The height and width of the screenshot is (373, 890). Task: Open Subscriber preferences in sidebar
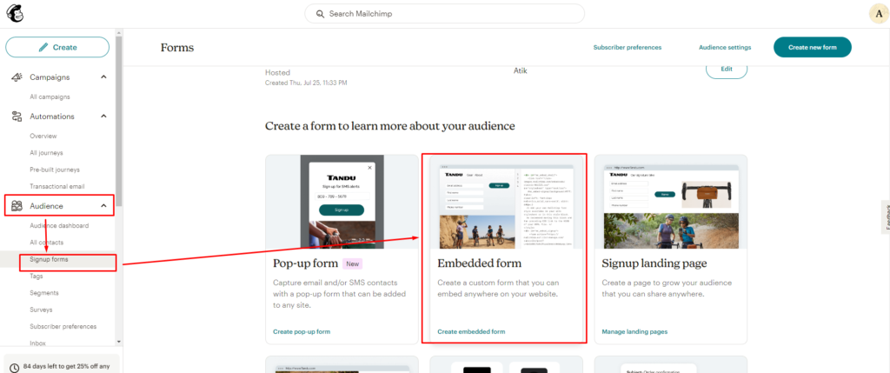click(x=63, y=326)
